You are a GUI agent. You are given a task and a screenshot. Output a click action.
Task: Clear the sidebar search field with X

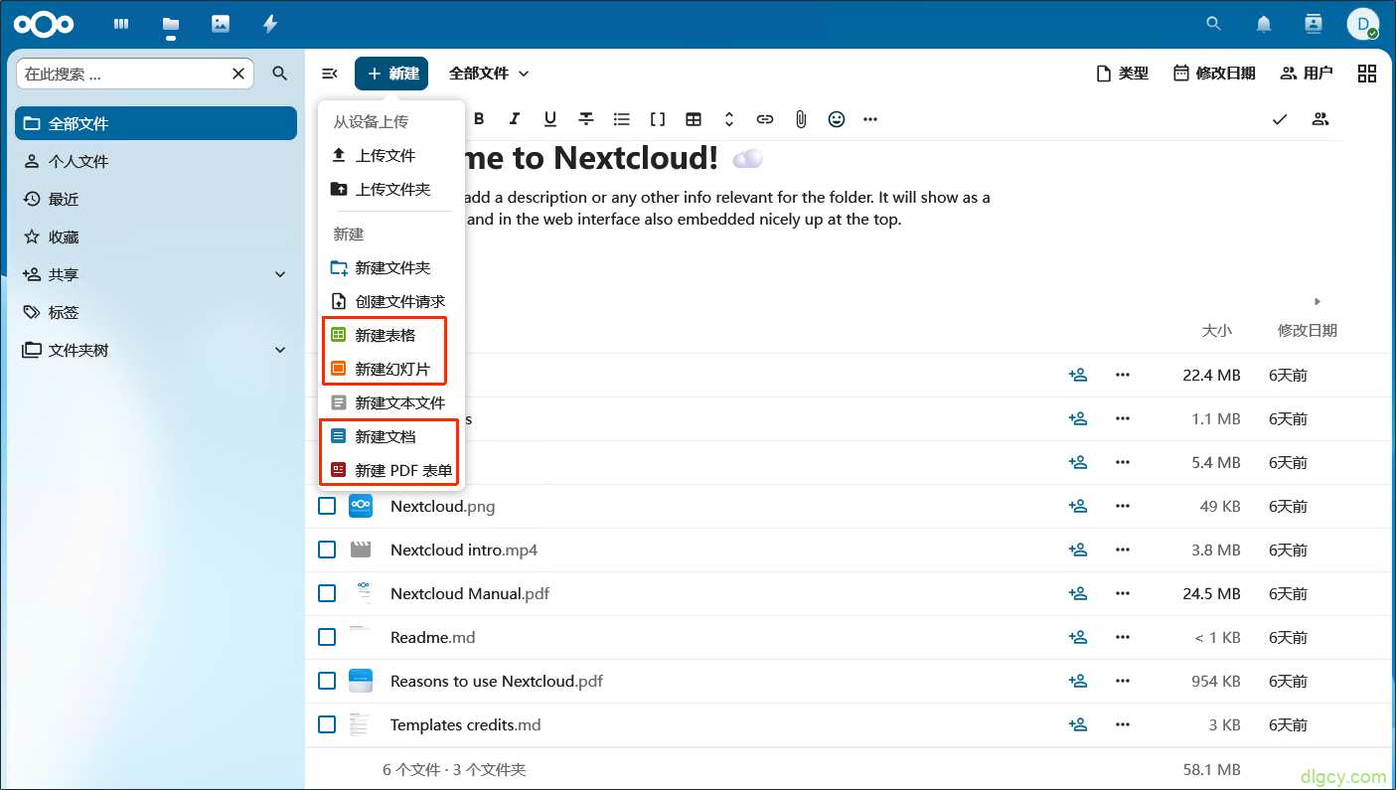point(238,74)
